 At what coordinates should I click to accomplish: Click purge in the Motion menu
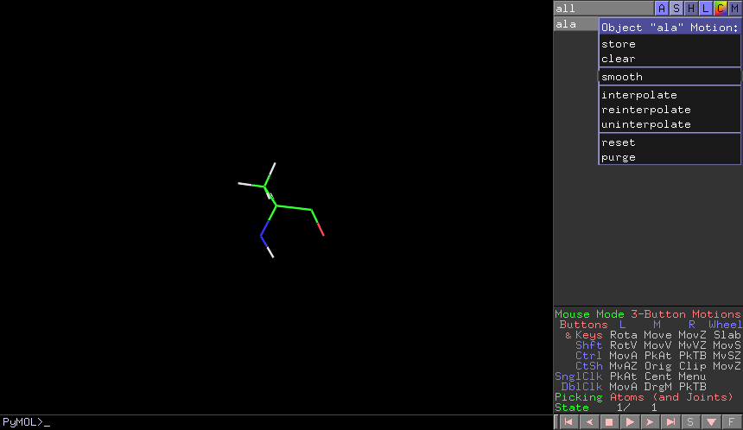tap(619, 157)
